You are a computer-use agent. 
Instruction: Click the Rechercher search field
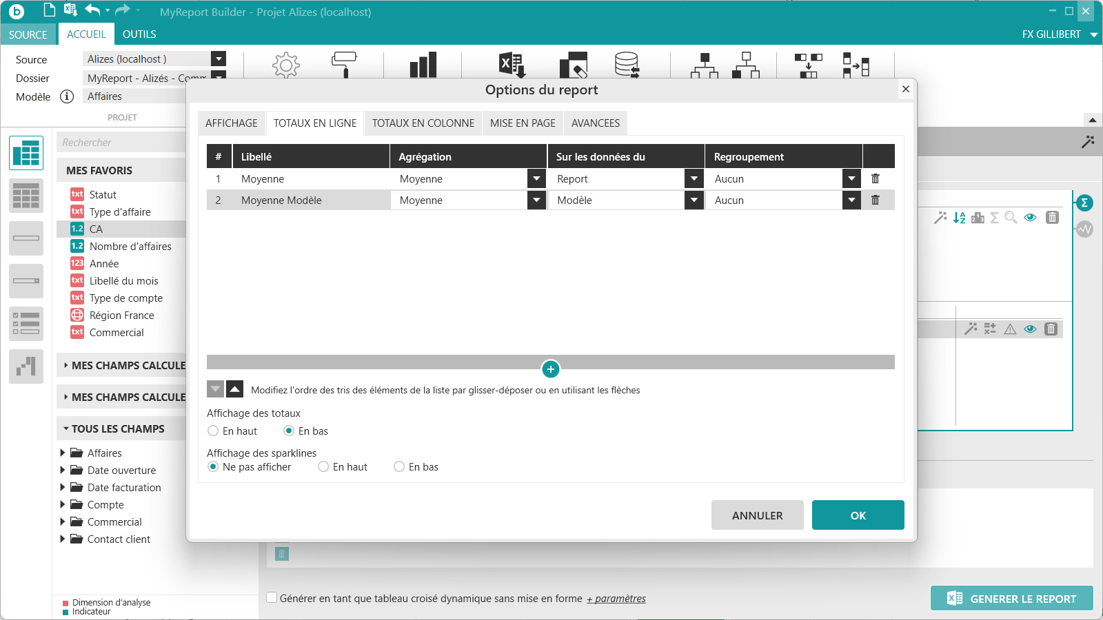121,142
